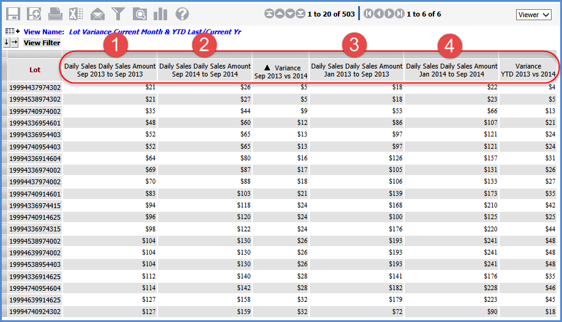Click the Save (floppy disk) icon
Screen dimensions: 562x322
point(13,13)
